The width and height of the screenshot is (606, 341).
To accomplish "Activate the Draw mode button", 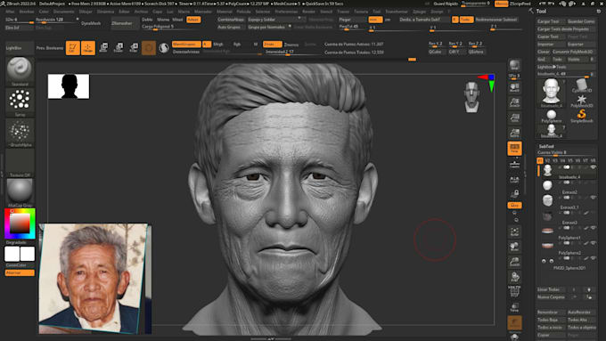I will coord(88,48).
